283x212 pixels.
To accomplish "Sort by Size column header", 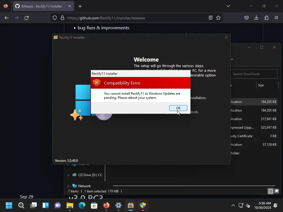I will pos(261,85).
